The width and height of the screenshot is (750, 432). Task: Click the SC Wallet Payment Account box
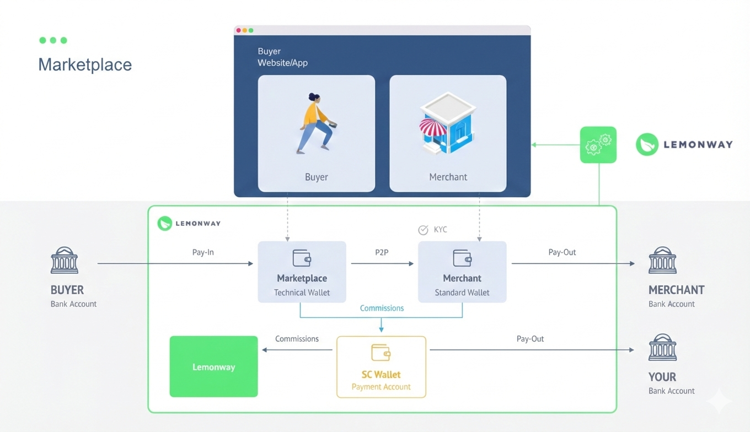(x=381, y=367)
